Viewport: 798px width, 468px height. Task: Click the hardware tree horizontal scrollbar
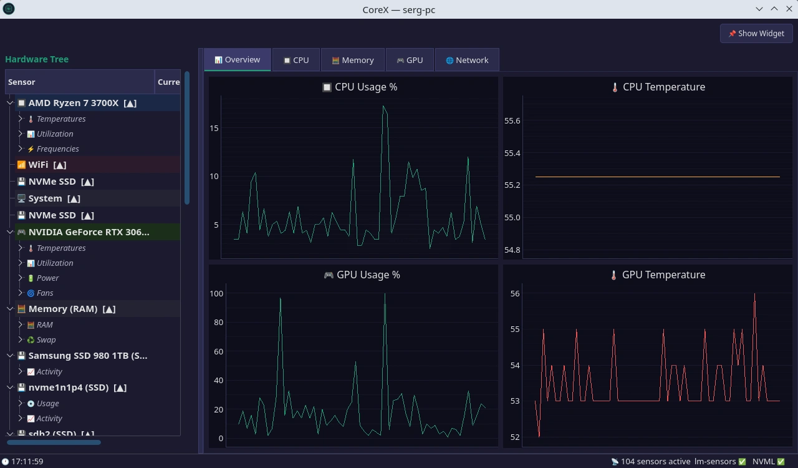pyautogui.click(x=54, y=442)
